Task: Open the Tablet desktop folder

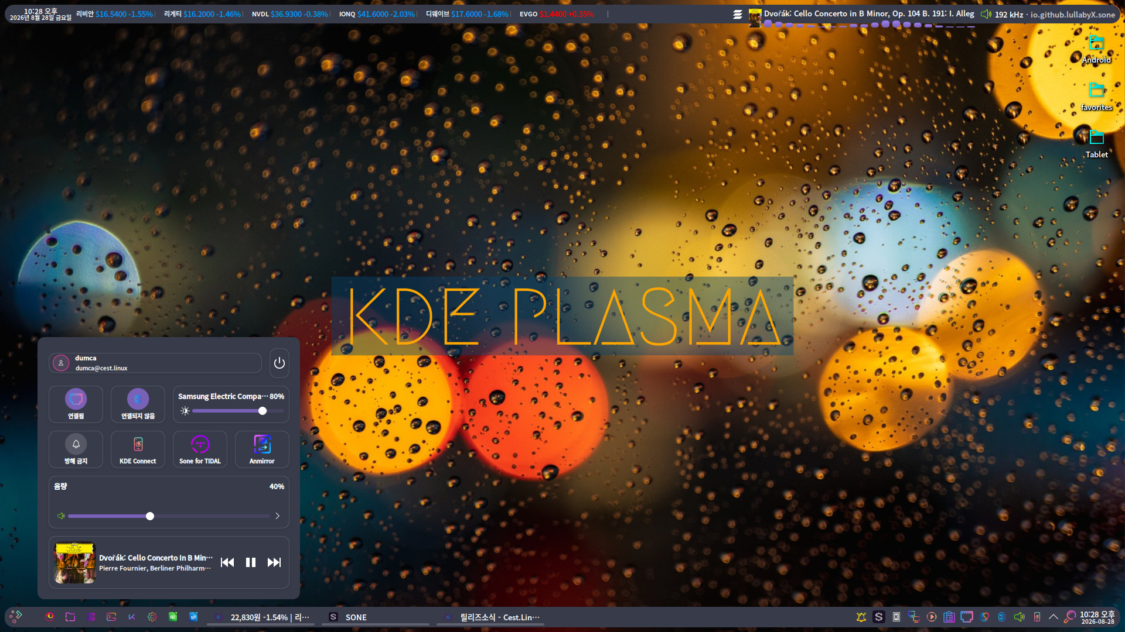Action: [x=1096, y=144]
